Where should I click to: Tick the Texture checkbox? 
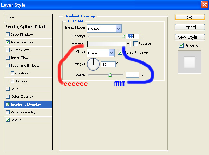tap(12, 81)
